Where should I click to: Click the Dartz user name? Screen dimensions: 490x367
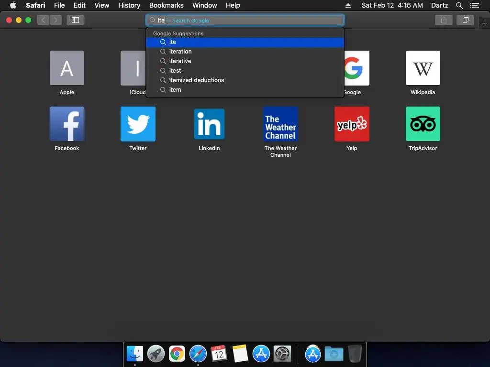pos(439,5)
